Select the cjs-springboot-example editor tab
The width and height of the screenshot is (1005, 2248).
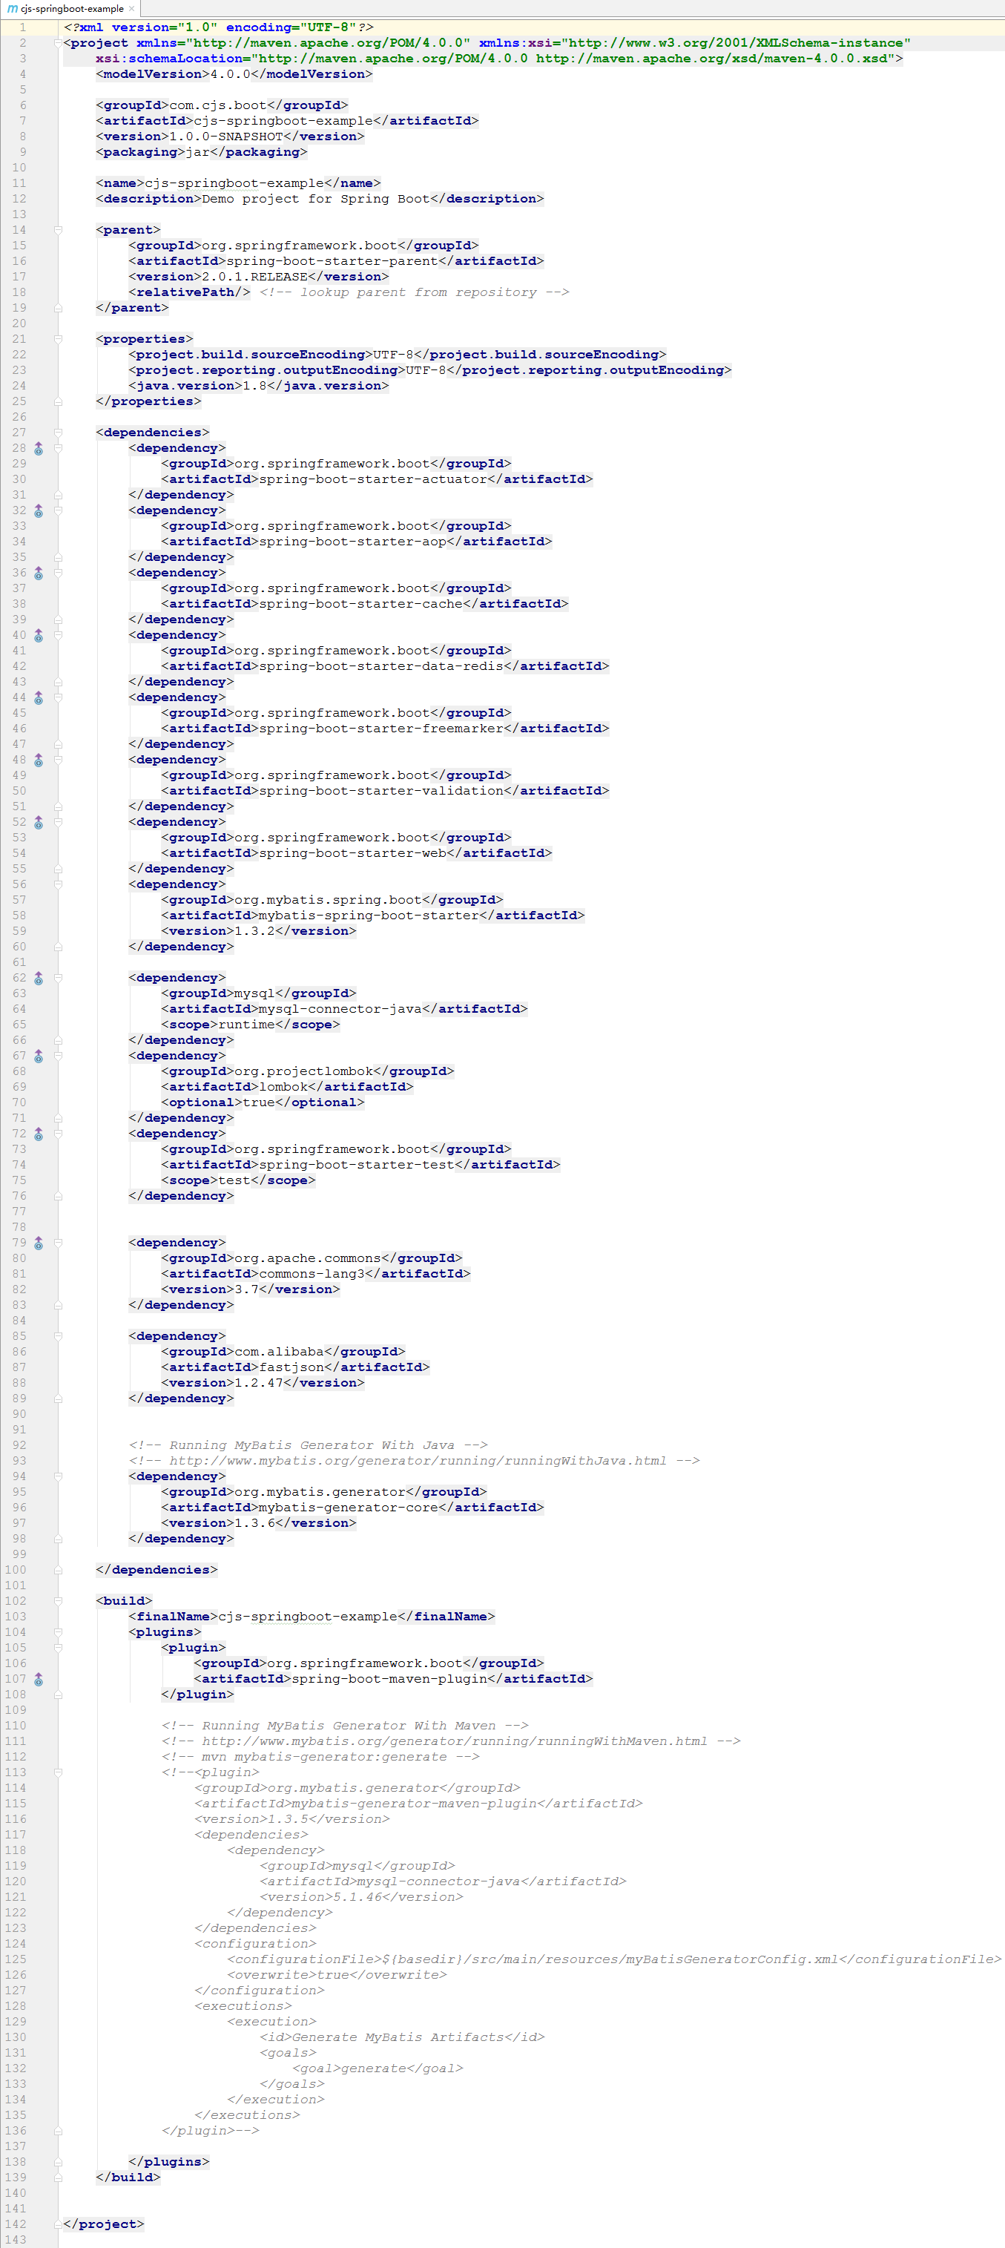(71, 9)
